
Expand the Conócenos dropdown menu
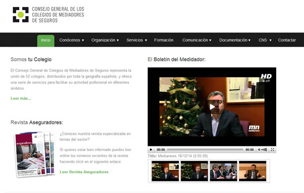[71, 40]
